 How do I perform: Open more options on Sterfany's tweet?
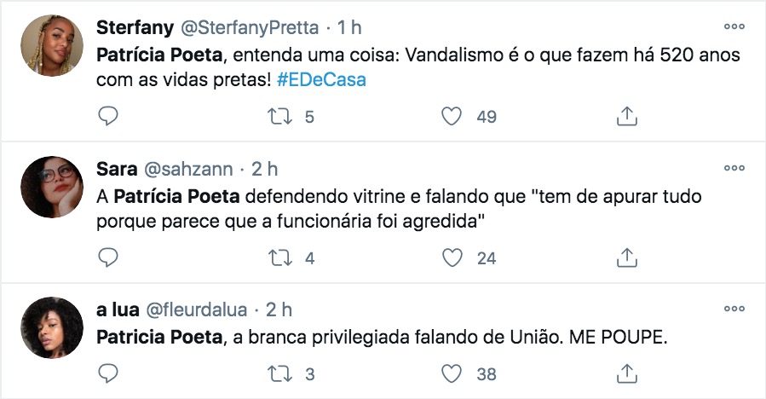point(734,26)
